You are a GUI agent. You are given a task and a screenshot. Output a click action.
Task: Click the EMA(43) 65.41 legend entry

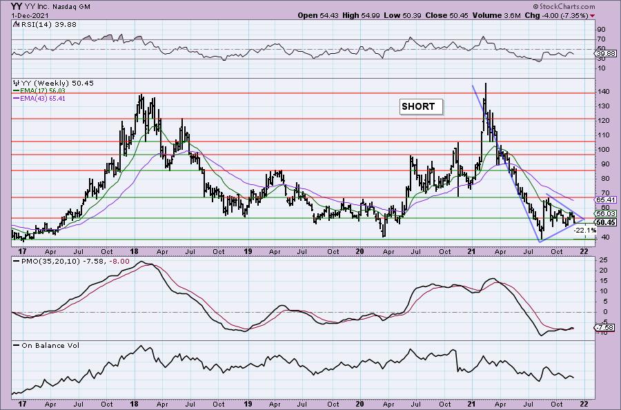click(x=43, y=98)
